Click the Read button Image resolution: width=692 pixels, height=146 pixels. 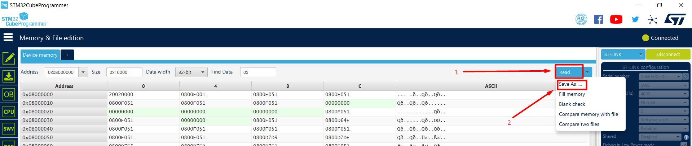pos(569,72)
